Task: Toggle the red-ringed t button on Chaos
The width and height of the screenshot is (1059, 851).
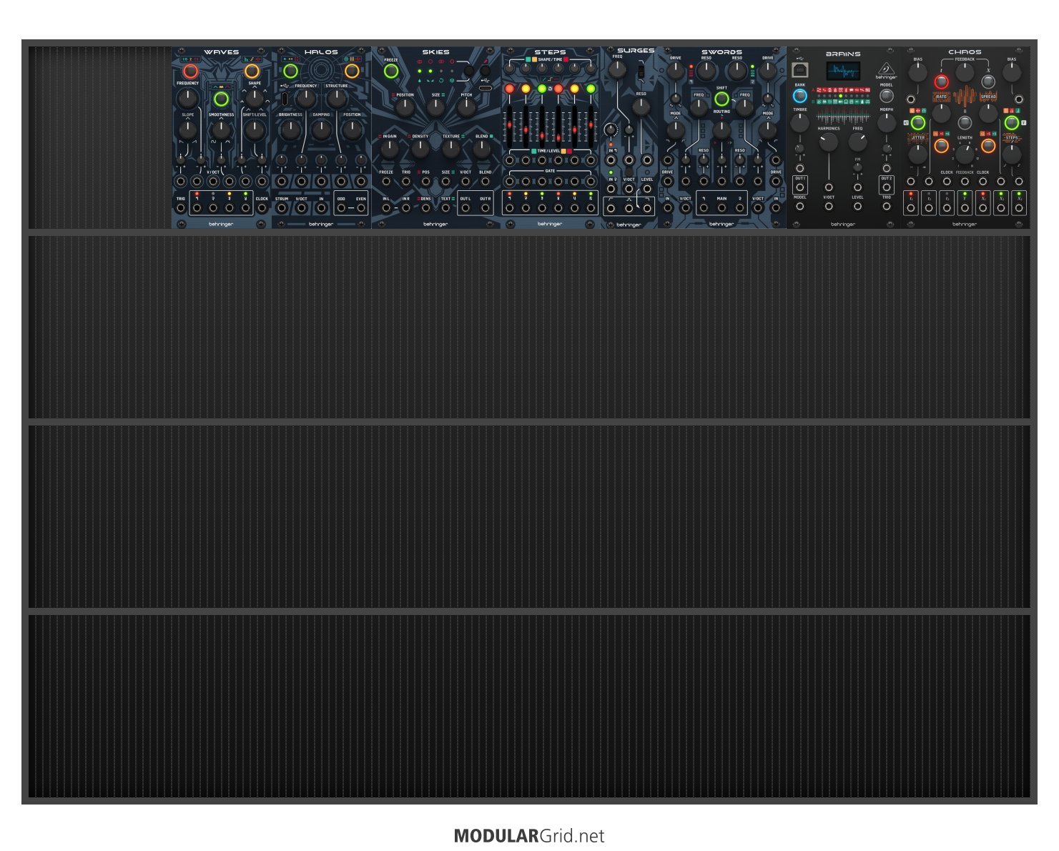Action: (x=941, y=82)
